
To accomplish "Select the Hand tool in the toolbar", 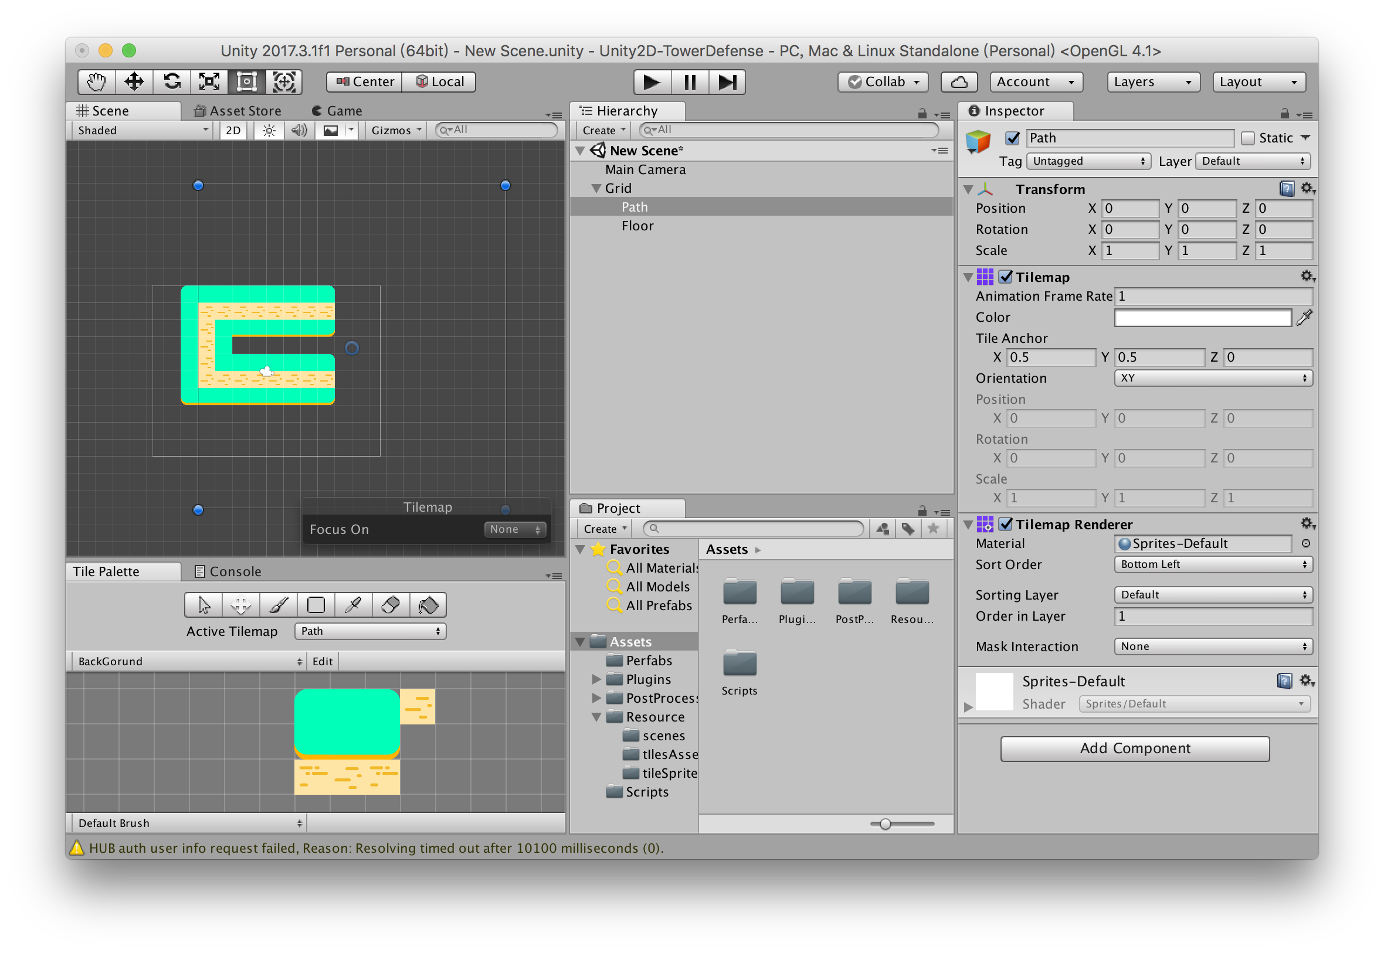I will [x=95, y=82].
